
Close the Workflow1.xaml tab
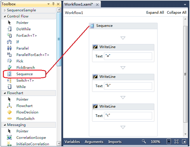coord(97,5)
